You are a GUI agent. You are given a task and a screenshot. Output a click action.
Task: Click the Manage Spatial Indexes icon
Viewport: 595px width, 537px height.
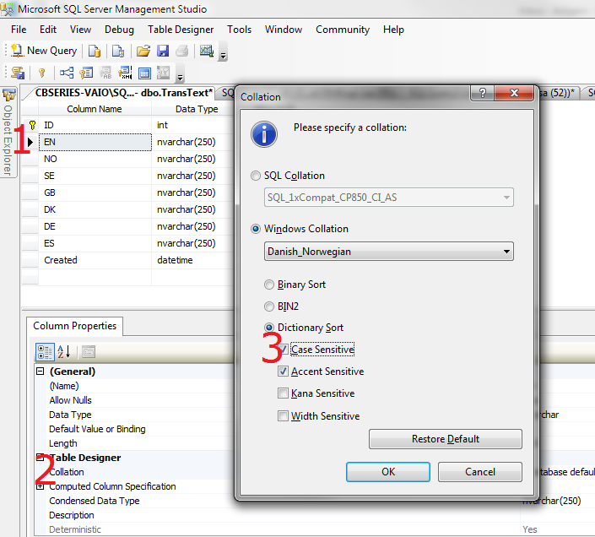(164, 73)
